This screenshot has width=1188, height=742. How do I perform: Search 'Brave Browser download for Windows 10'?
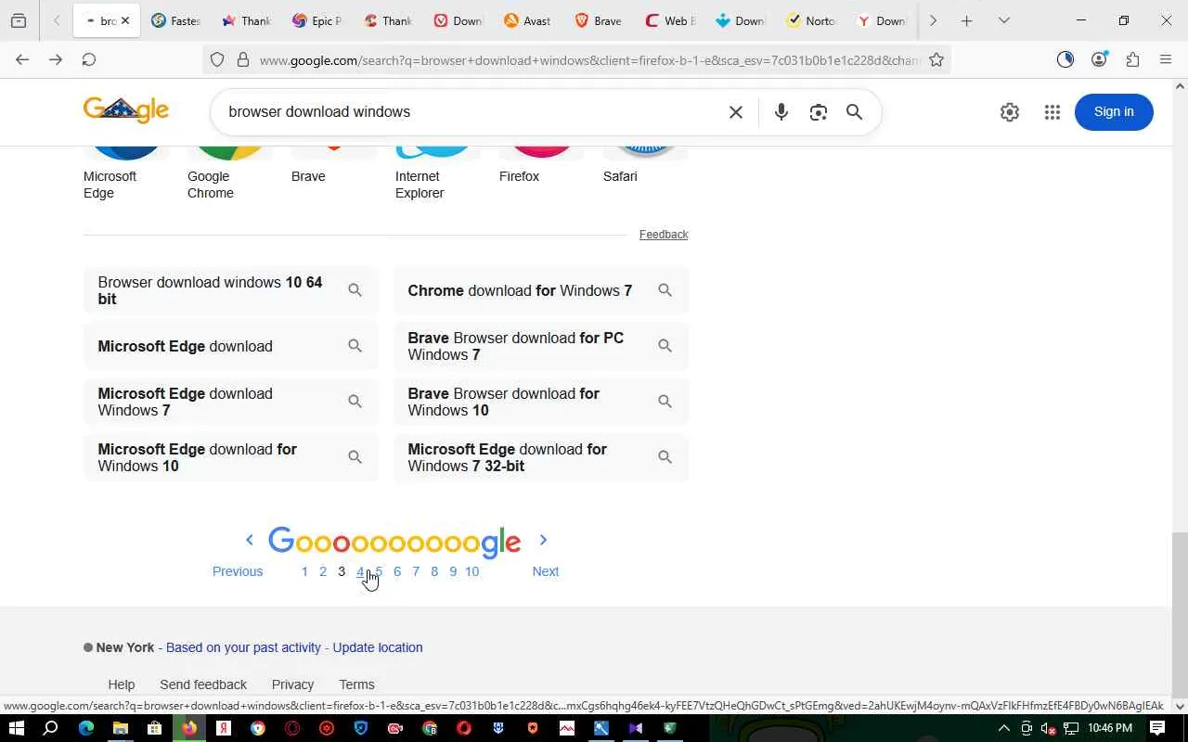[541, 402]
